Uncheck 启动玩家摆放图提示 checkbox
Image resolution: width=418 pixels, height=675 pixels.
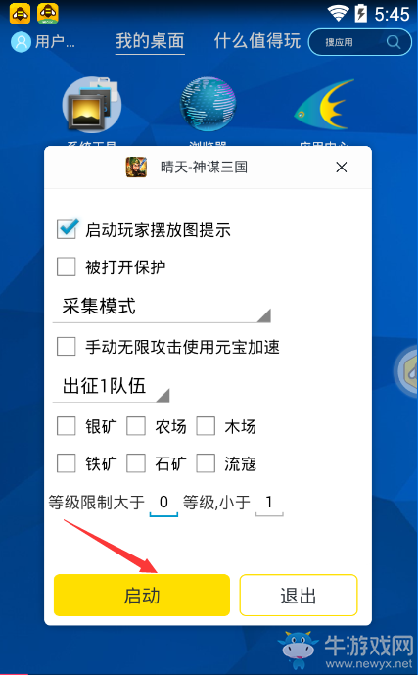[67, 229]
